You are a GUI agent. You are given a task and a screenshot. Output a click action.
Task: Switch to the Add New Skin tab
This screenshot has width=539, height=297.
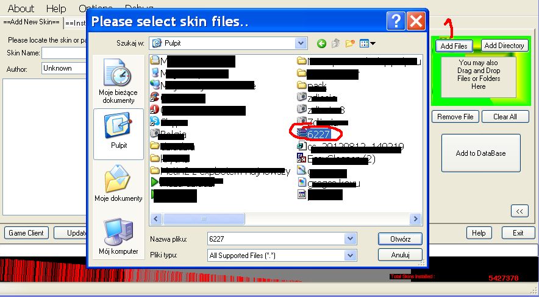31,22
